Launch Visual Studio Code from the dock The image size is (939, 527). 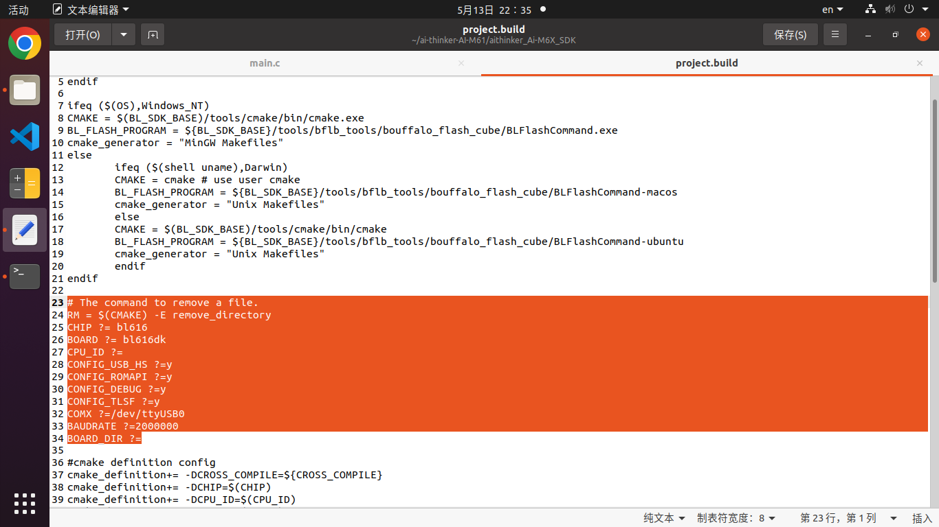tap(25, 136)
